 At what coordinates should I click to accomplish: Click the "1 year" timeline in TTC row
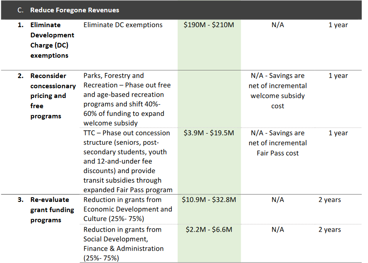click(338, 133)
